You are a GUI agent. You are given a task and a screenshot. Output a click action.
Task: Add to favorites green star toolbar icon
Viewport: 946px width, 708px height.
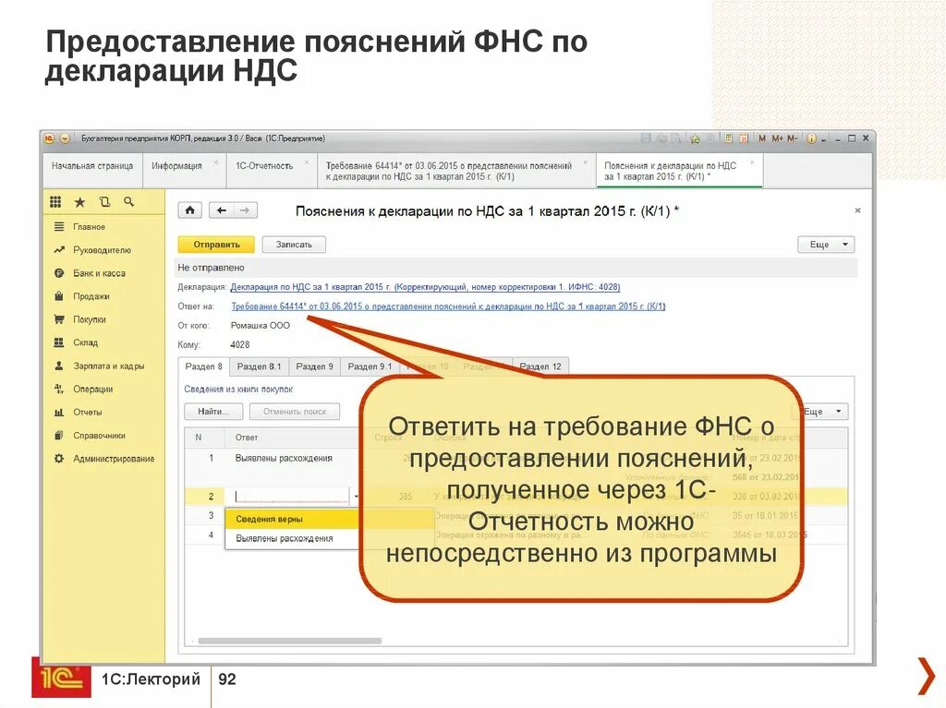pos(695,138)
